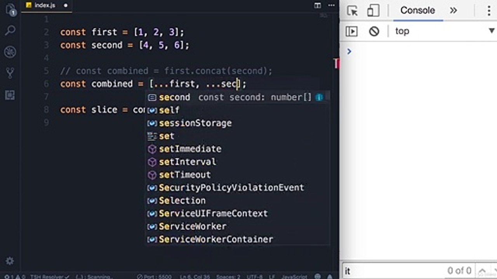Choose the 'set' snippet suggestion
This screenshot has height=279, width=497.
coord(238,136)
